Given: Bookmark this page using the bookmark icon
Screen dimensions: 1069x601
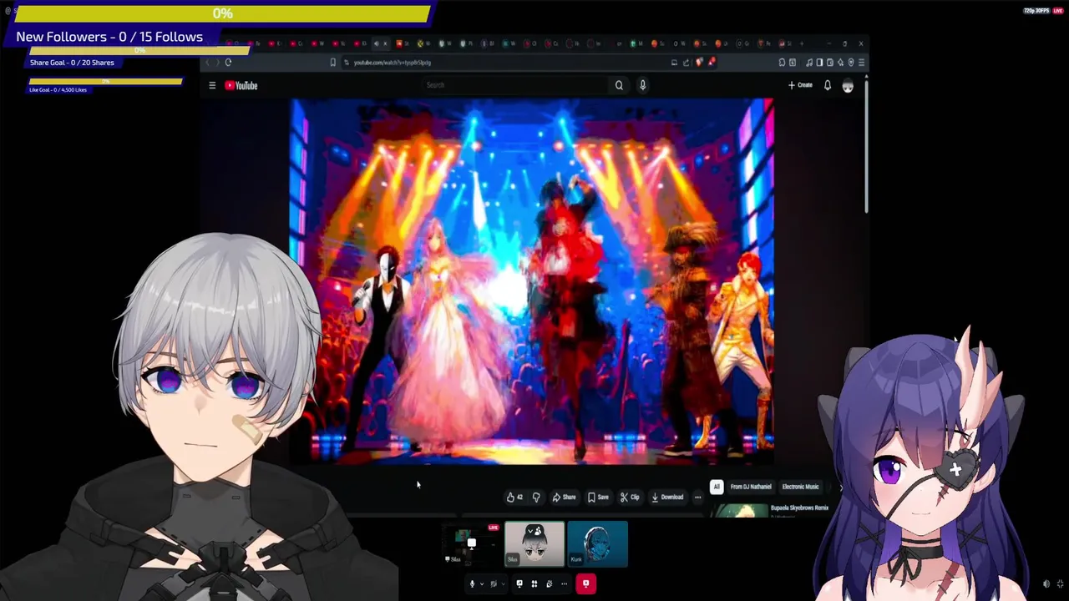Looking at the screenshot, I should (332, 62).
